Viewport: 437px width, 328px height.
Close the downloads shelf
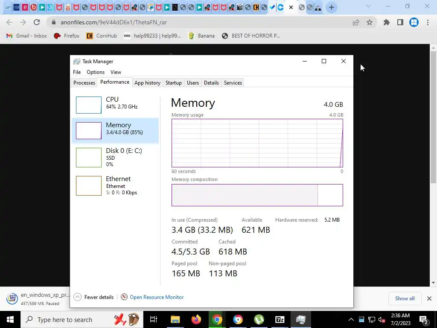pyautogui.click(x=429, y=299)
